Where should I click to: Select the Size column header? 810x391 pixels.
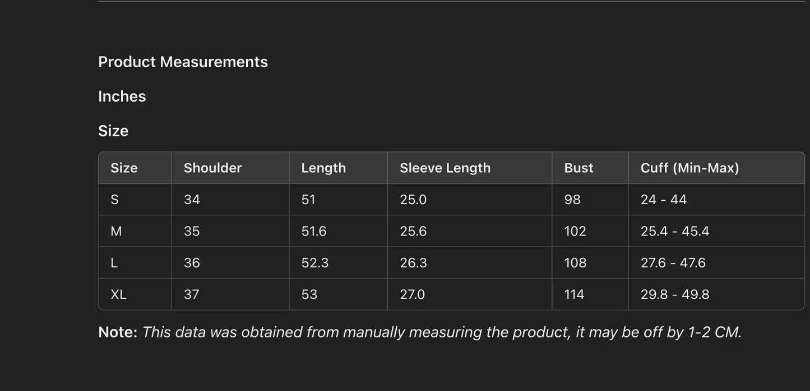[124, 168]
